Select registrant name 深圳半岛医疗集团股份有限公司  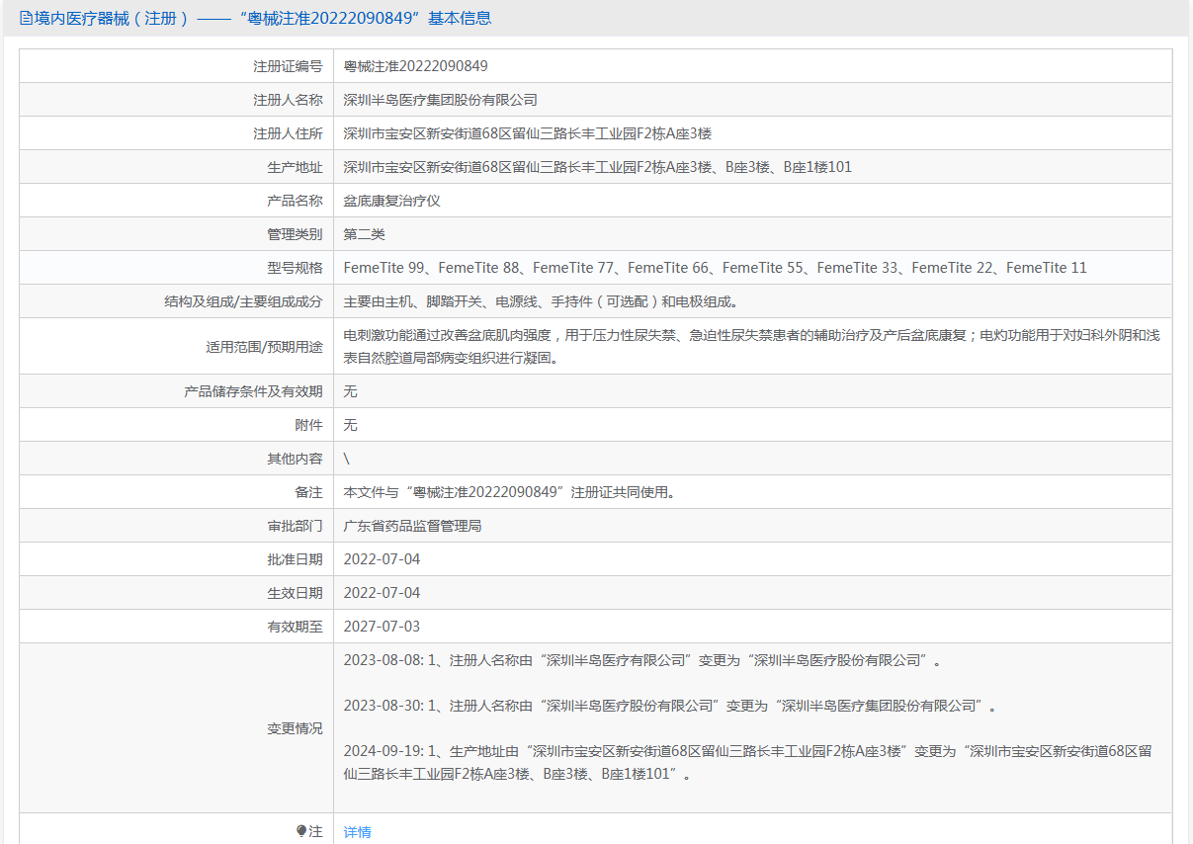440,100
